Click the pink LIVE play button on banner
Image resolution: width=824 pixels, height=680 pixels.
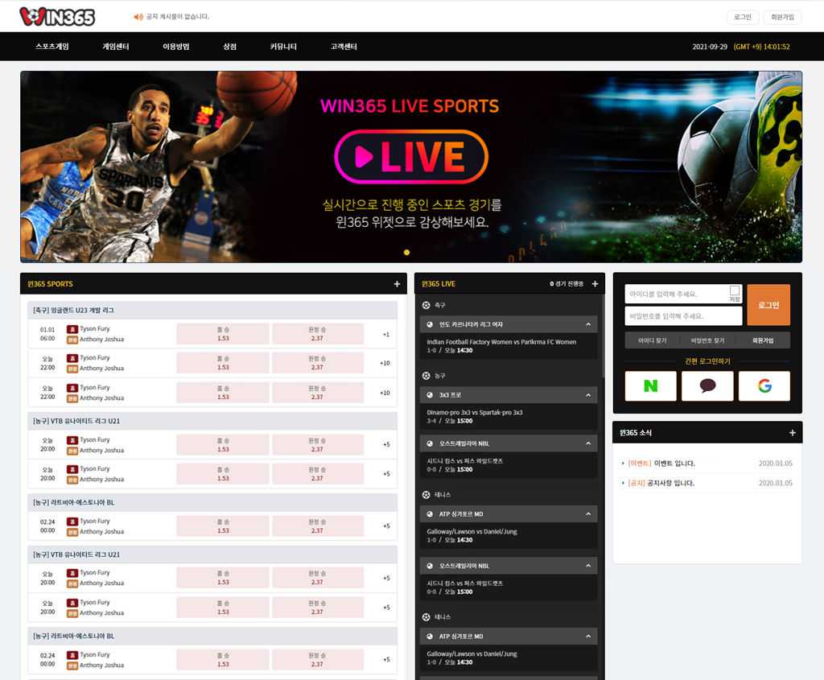tap(411, 157)
